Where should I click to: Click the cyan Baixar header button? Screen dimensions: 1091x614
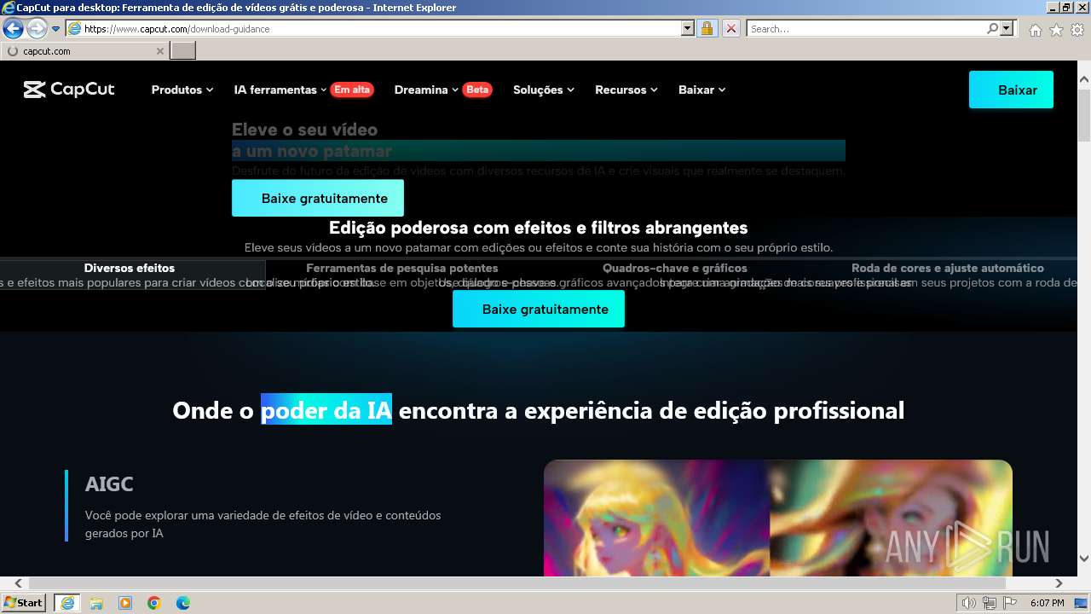pyautogui.click(x=1011, y=90)
